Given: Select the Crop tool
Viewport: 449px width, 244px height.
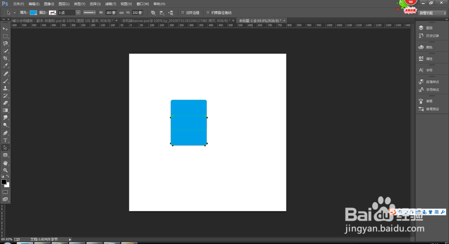Looking at the screenshot, I should point(5,58).
